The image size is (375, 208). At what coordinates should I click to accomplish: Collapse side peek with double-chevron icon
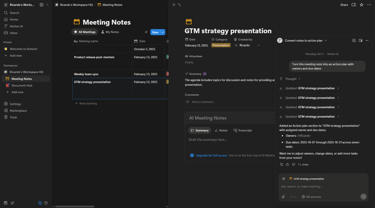pyautogui.click(x=174, y=5)
